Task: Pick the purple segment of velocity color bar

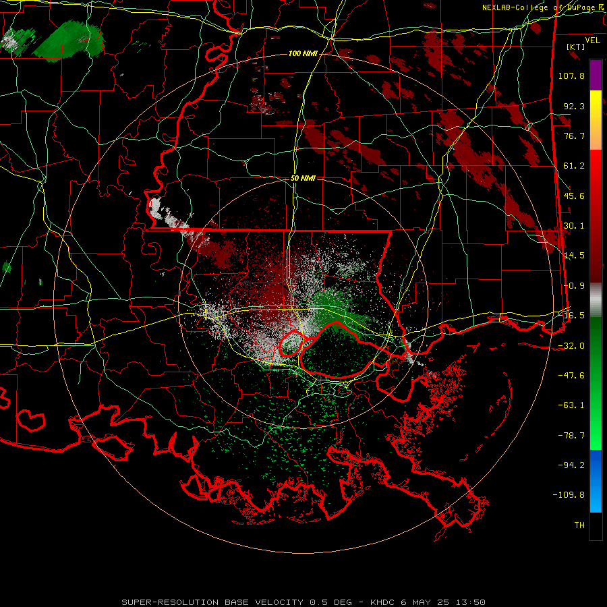Action: [x=596, y=75]
